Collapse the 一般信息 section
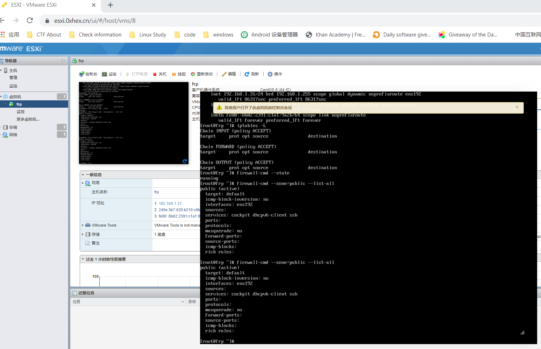The height and width of the screenshot is (349, 541). tap(83, 175)
